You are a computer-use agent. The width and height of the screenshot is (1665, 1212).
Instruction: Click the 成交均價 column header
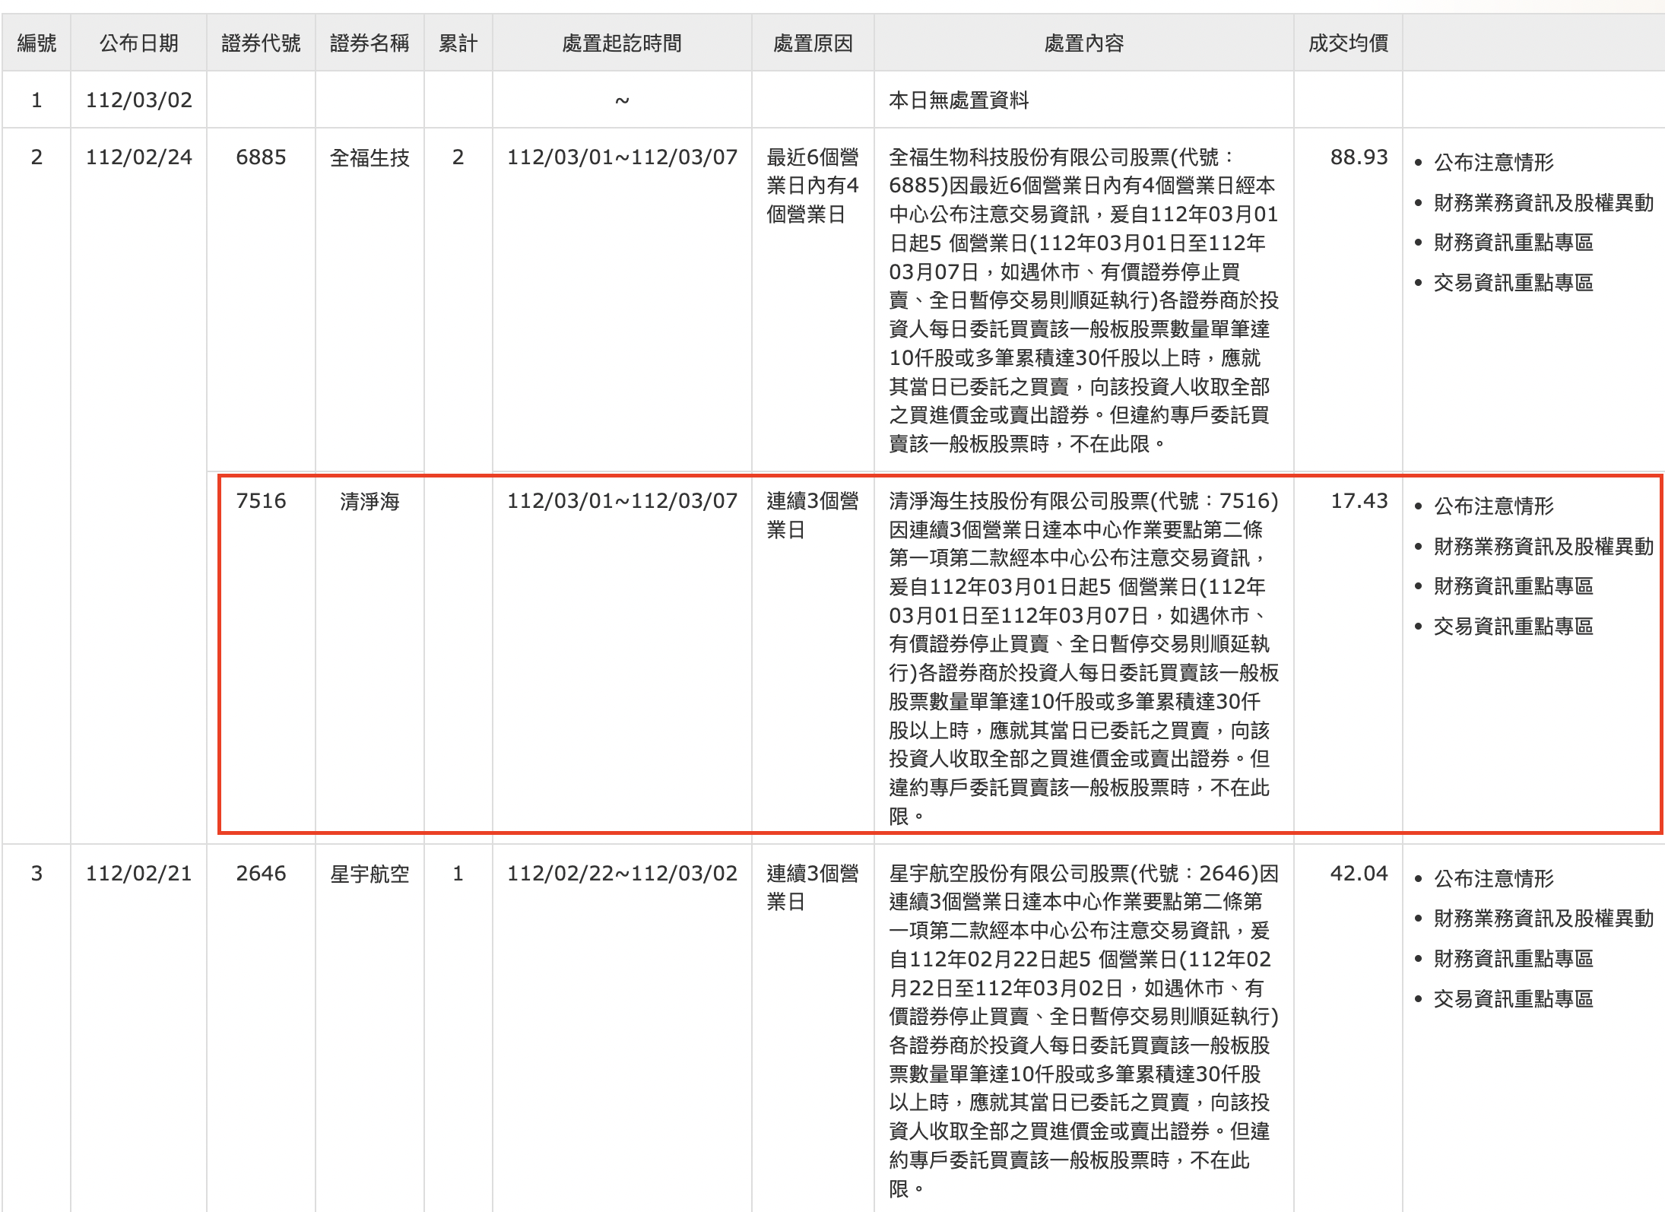click(1348, 43)
